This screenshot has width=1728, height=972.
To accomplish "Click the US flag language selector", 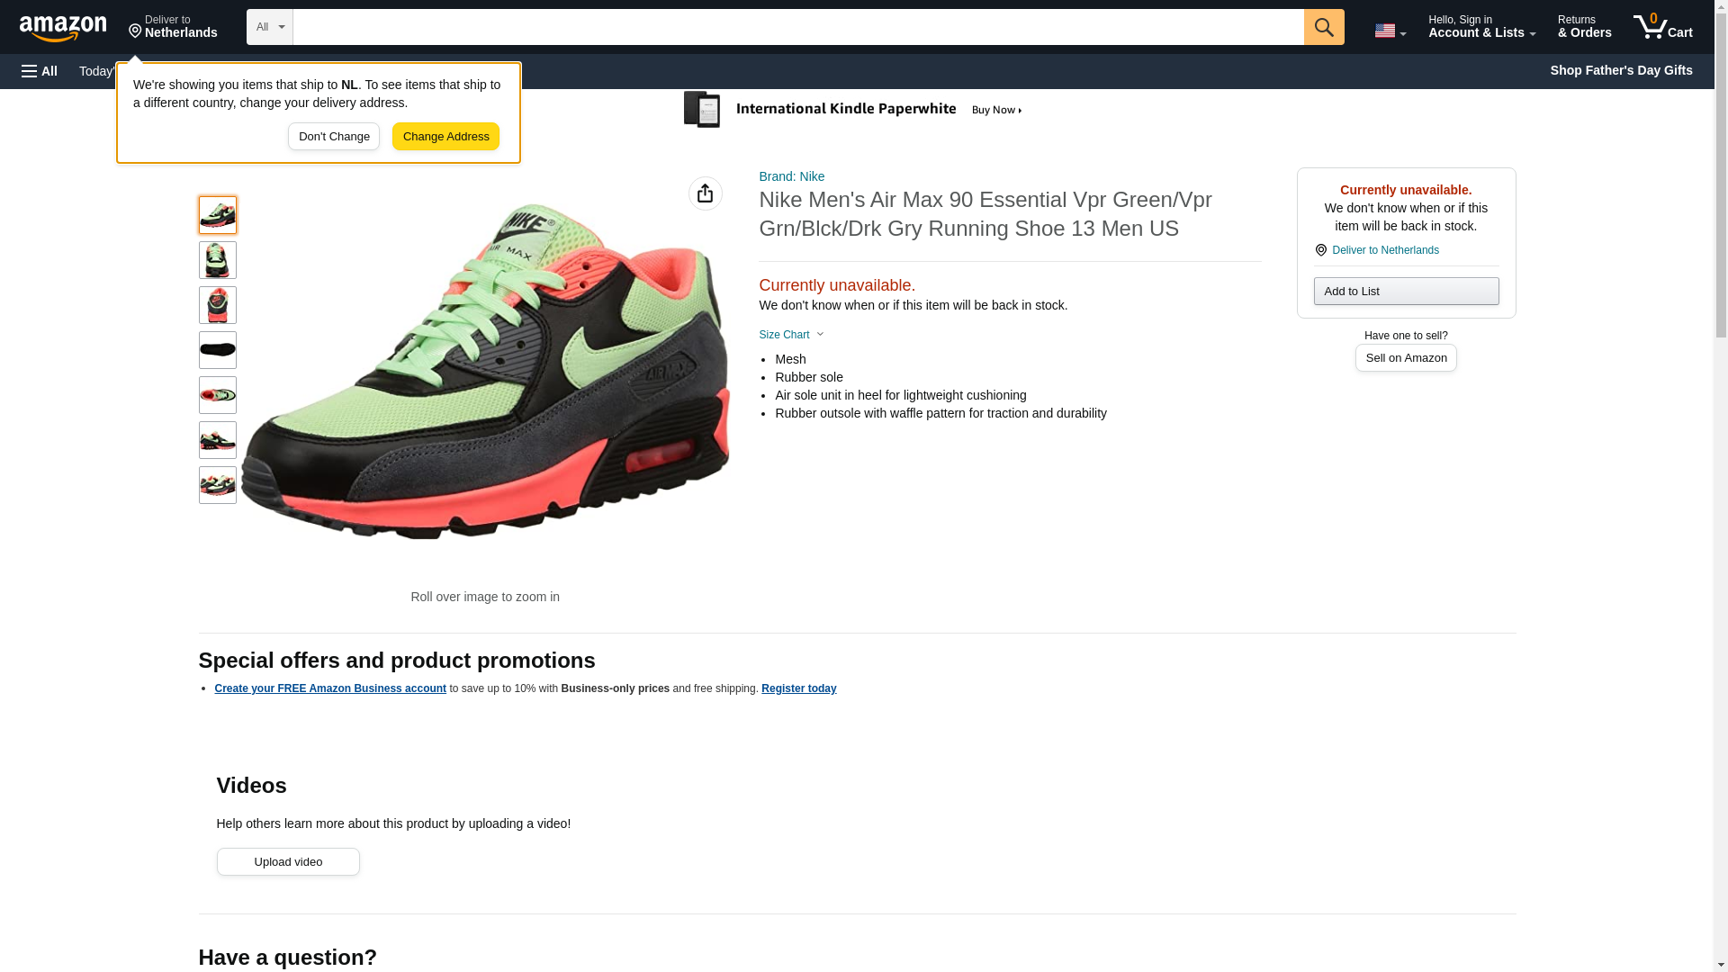I will (x=1389, y=31).
